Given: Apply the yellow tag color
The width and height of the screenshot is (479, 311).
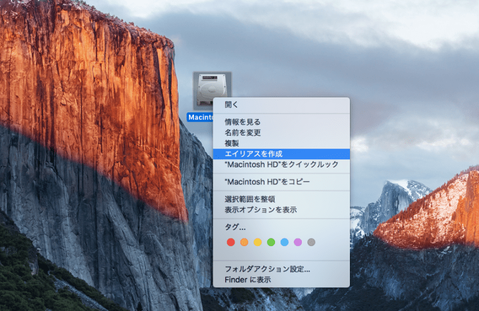Looking at the screenshot, I should [x=258, y=242].
